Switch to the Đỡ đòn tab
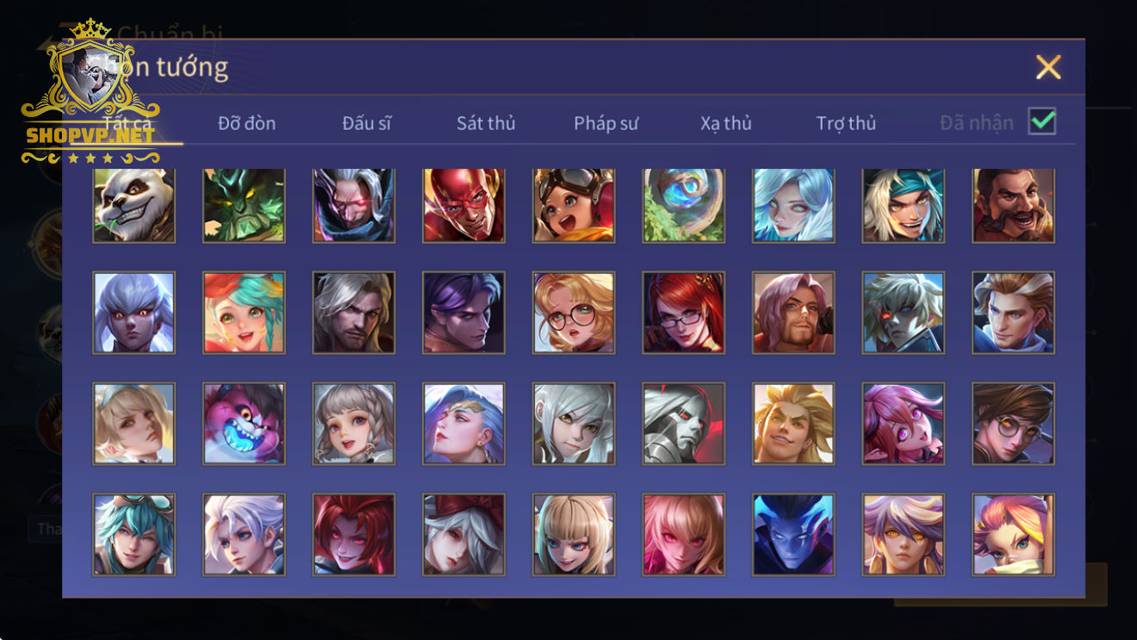Screen dimensions: 1137x640 pos(246,123)
